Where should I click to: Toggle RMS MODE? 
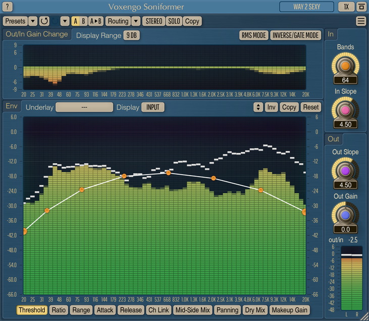(x=254, y=35)
